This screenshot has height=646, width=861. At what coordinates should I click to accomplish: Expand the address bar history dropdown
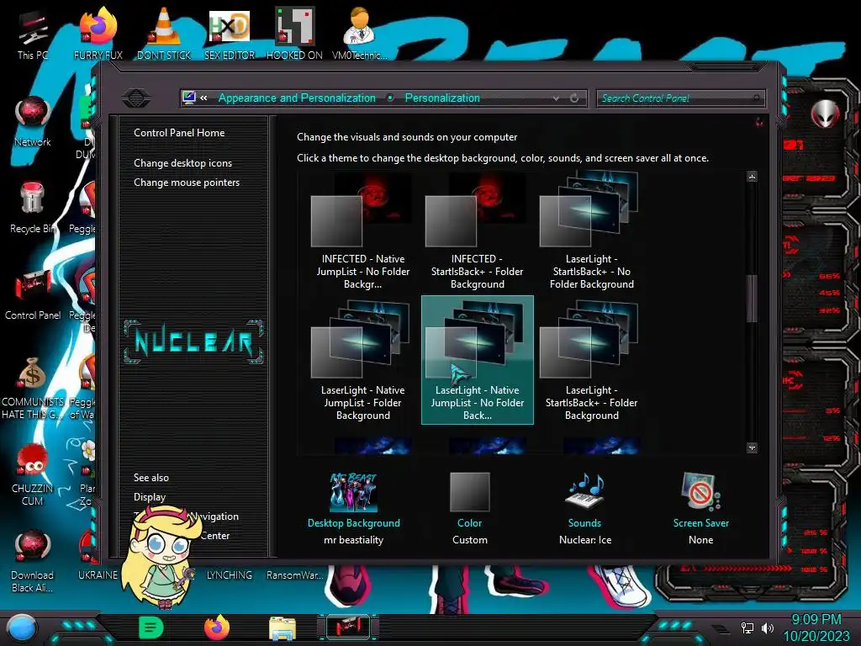click(x=557, y=98)
